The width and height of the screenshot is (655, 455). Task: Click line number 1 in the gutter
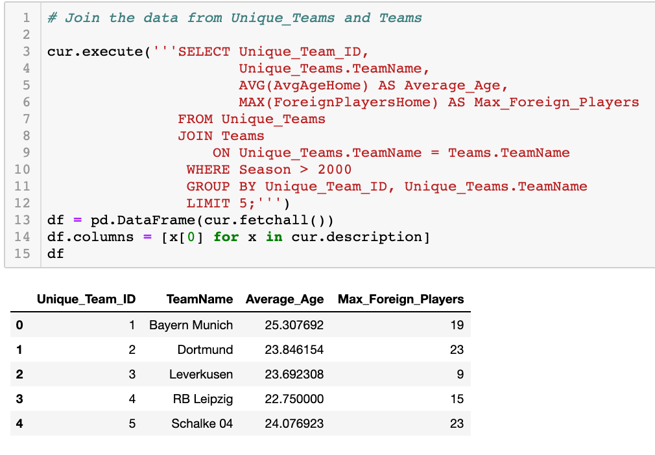click(27, 18)
